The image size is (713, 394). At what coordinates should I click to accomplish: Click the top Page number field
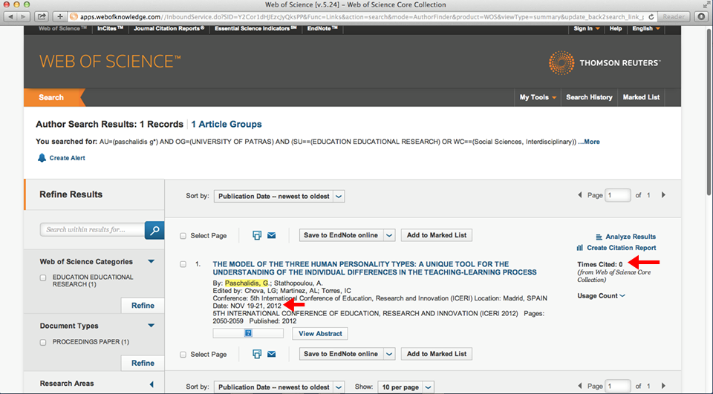click(617, 195)
